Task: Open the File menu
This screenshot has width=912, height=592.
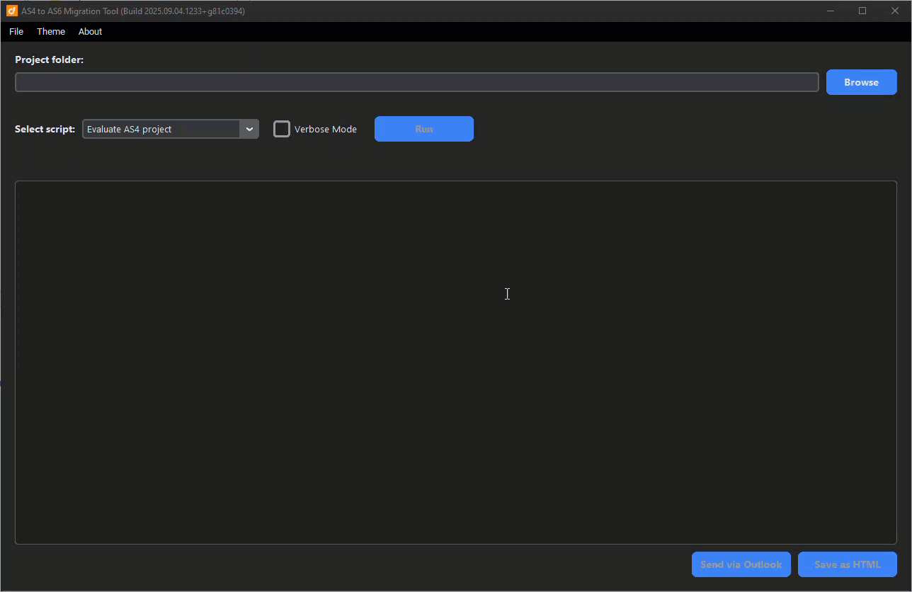Action: pyautogui.click(x=16, y=32)
